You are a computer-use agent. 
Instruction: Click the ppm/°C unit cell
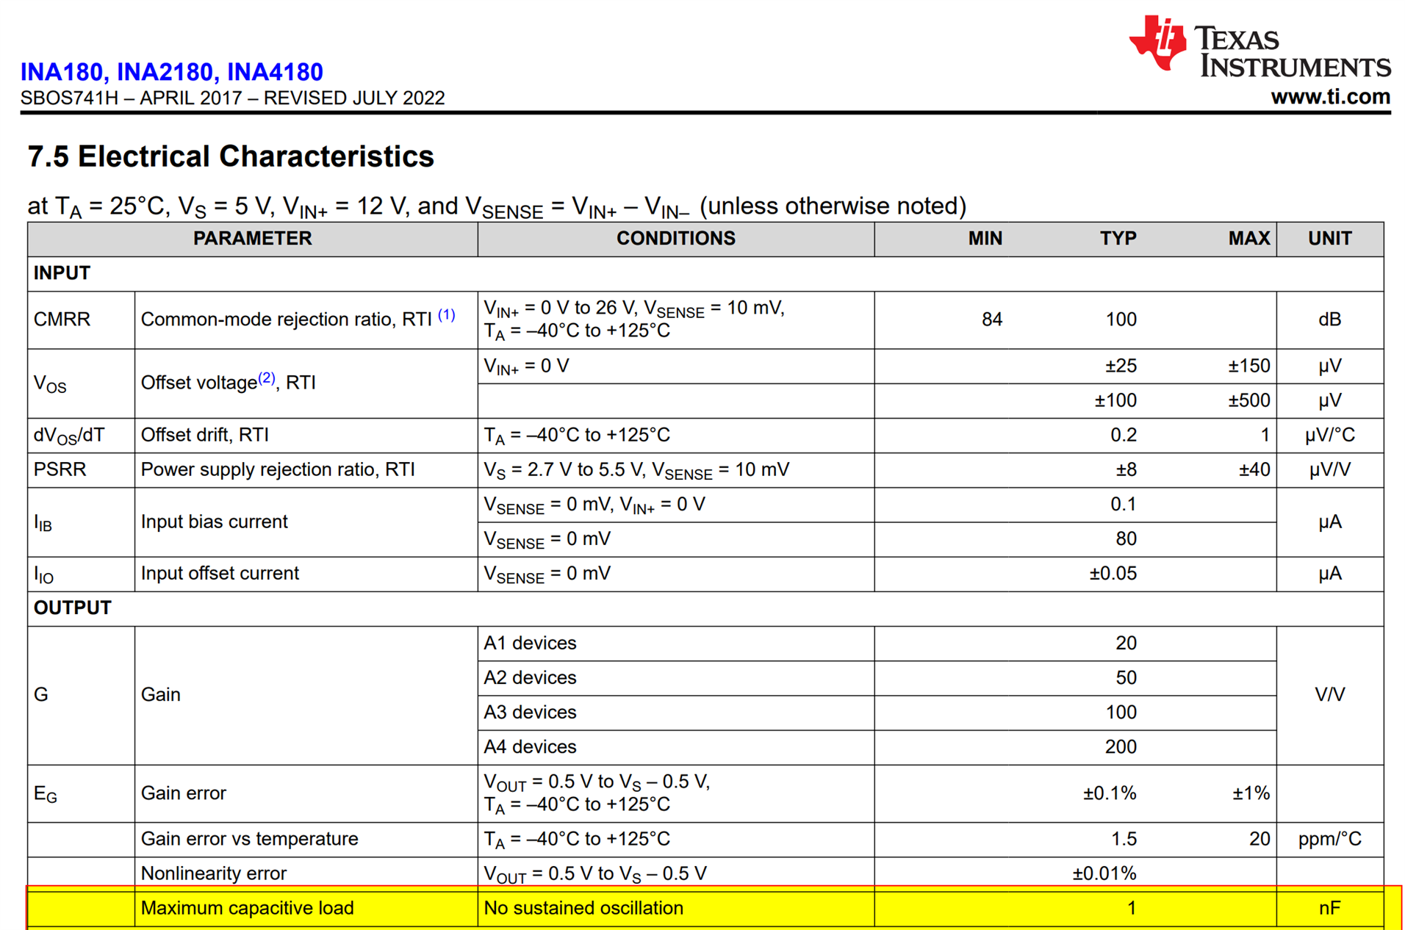(x=1329, y=839)
